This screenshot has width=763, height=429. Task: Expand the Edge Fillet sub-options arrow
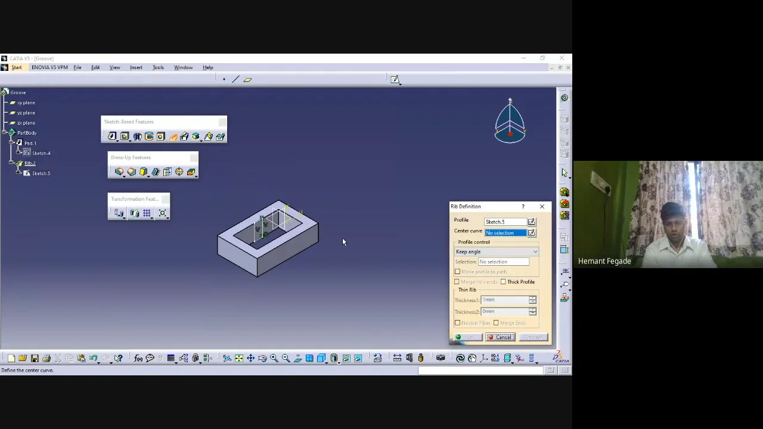pyautogui.click(x=123, y=176)
